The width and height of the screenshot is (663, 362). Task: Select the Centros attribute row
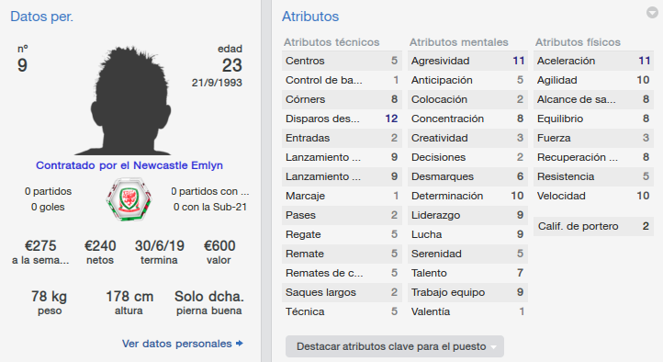pyautogui.click(x=342, y=61)
